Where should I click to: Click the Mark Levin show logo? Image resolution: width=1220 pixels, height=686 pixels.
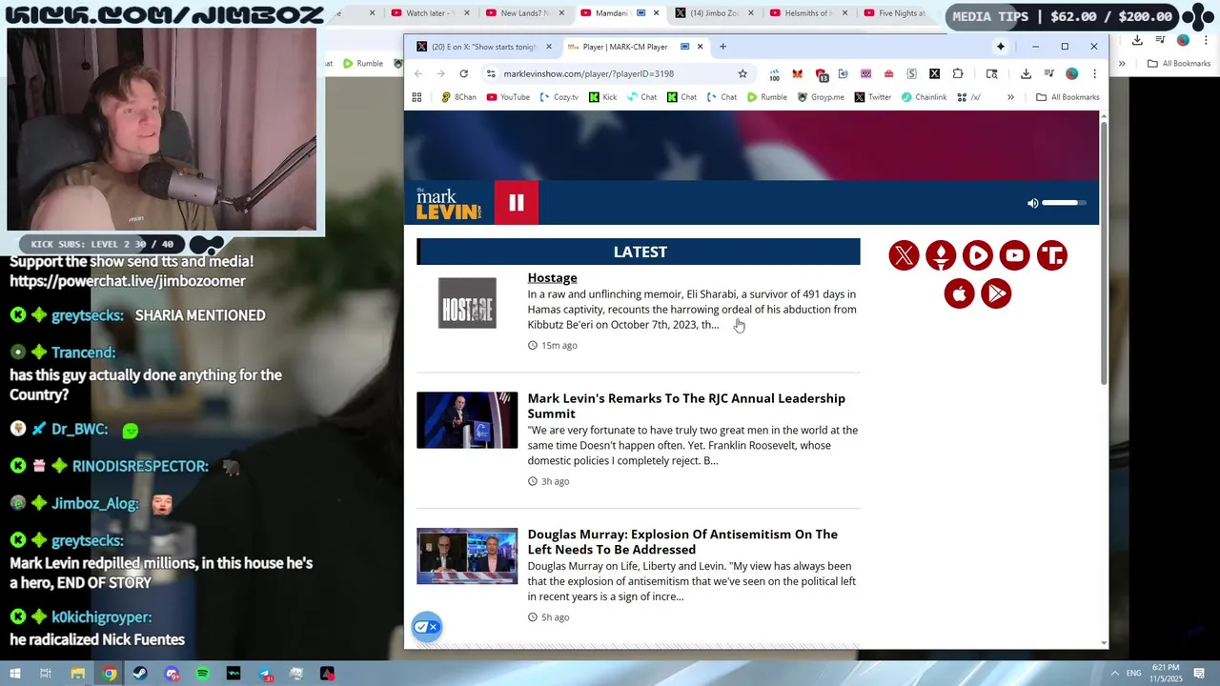(448, 203)
